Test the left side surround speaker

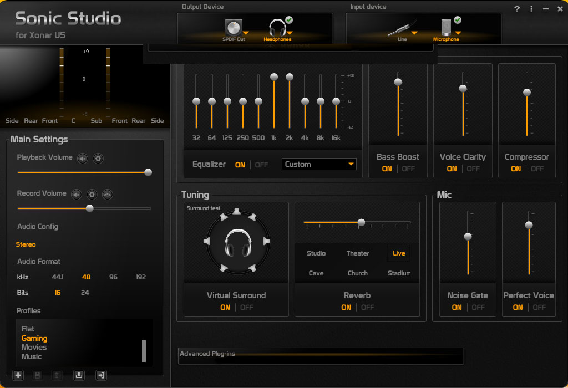click(207, 241)
